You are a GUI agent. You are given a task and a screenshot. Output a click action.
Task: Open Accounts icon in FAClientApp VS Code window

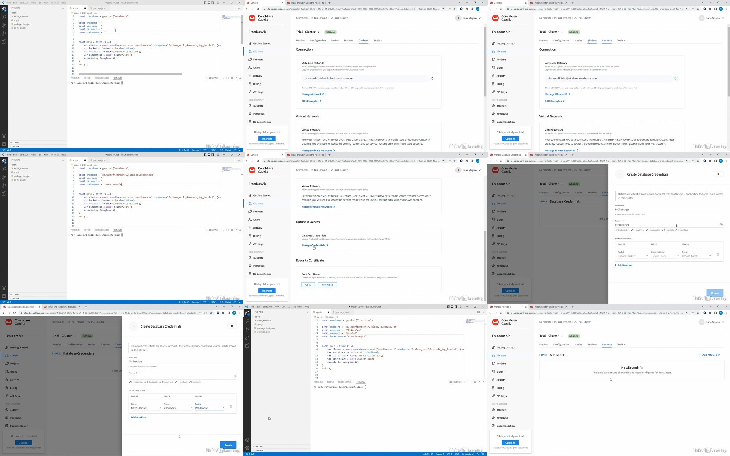click(x=247, y=440)
